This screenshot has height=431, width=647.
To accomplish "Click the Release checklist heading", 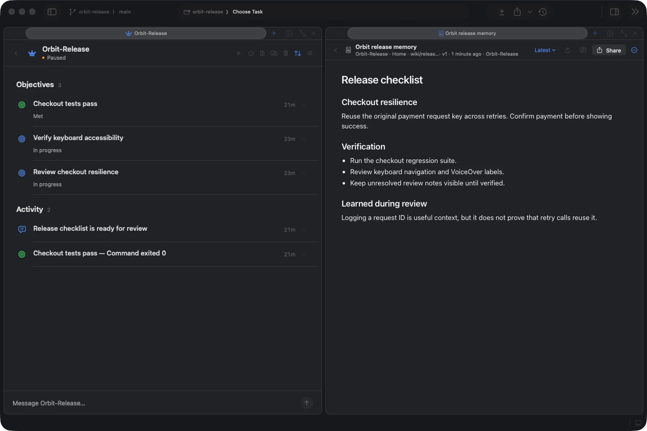I will coord(382,80).
